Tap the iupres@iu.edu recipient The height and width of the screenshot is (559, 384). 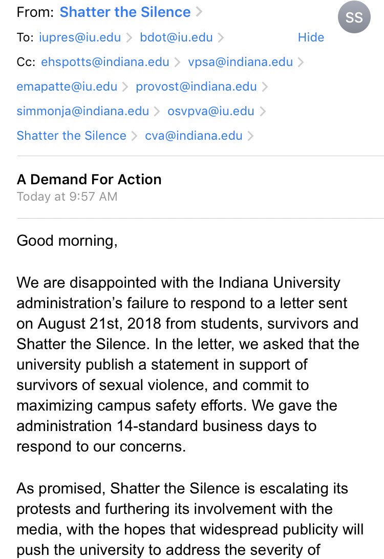coord(80,37)
